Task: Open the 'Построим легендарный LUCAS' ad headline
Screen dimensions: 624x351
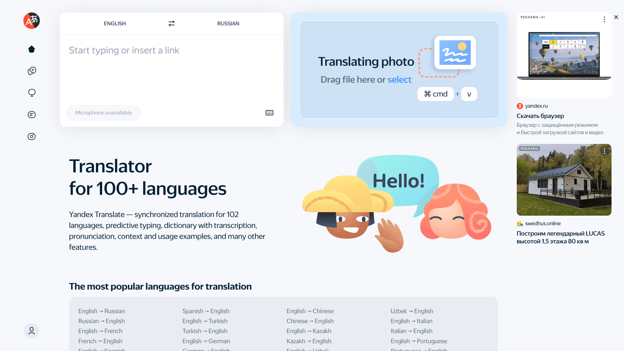Action: [x=560, y=238]
